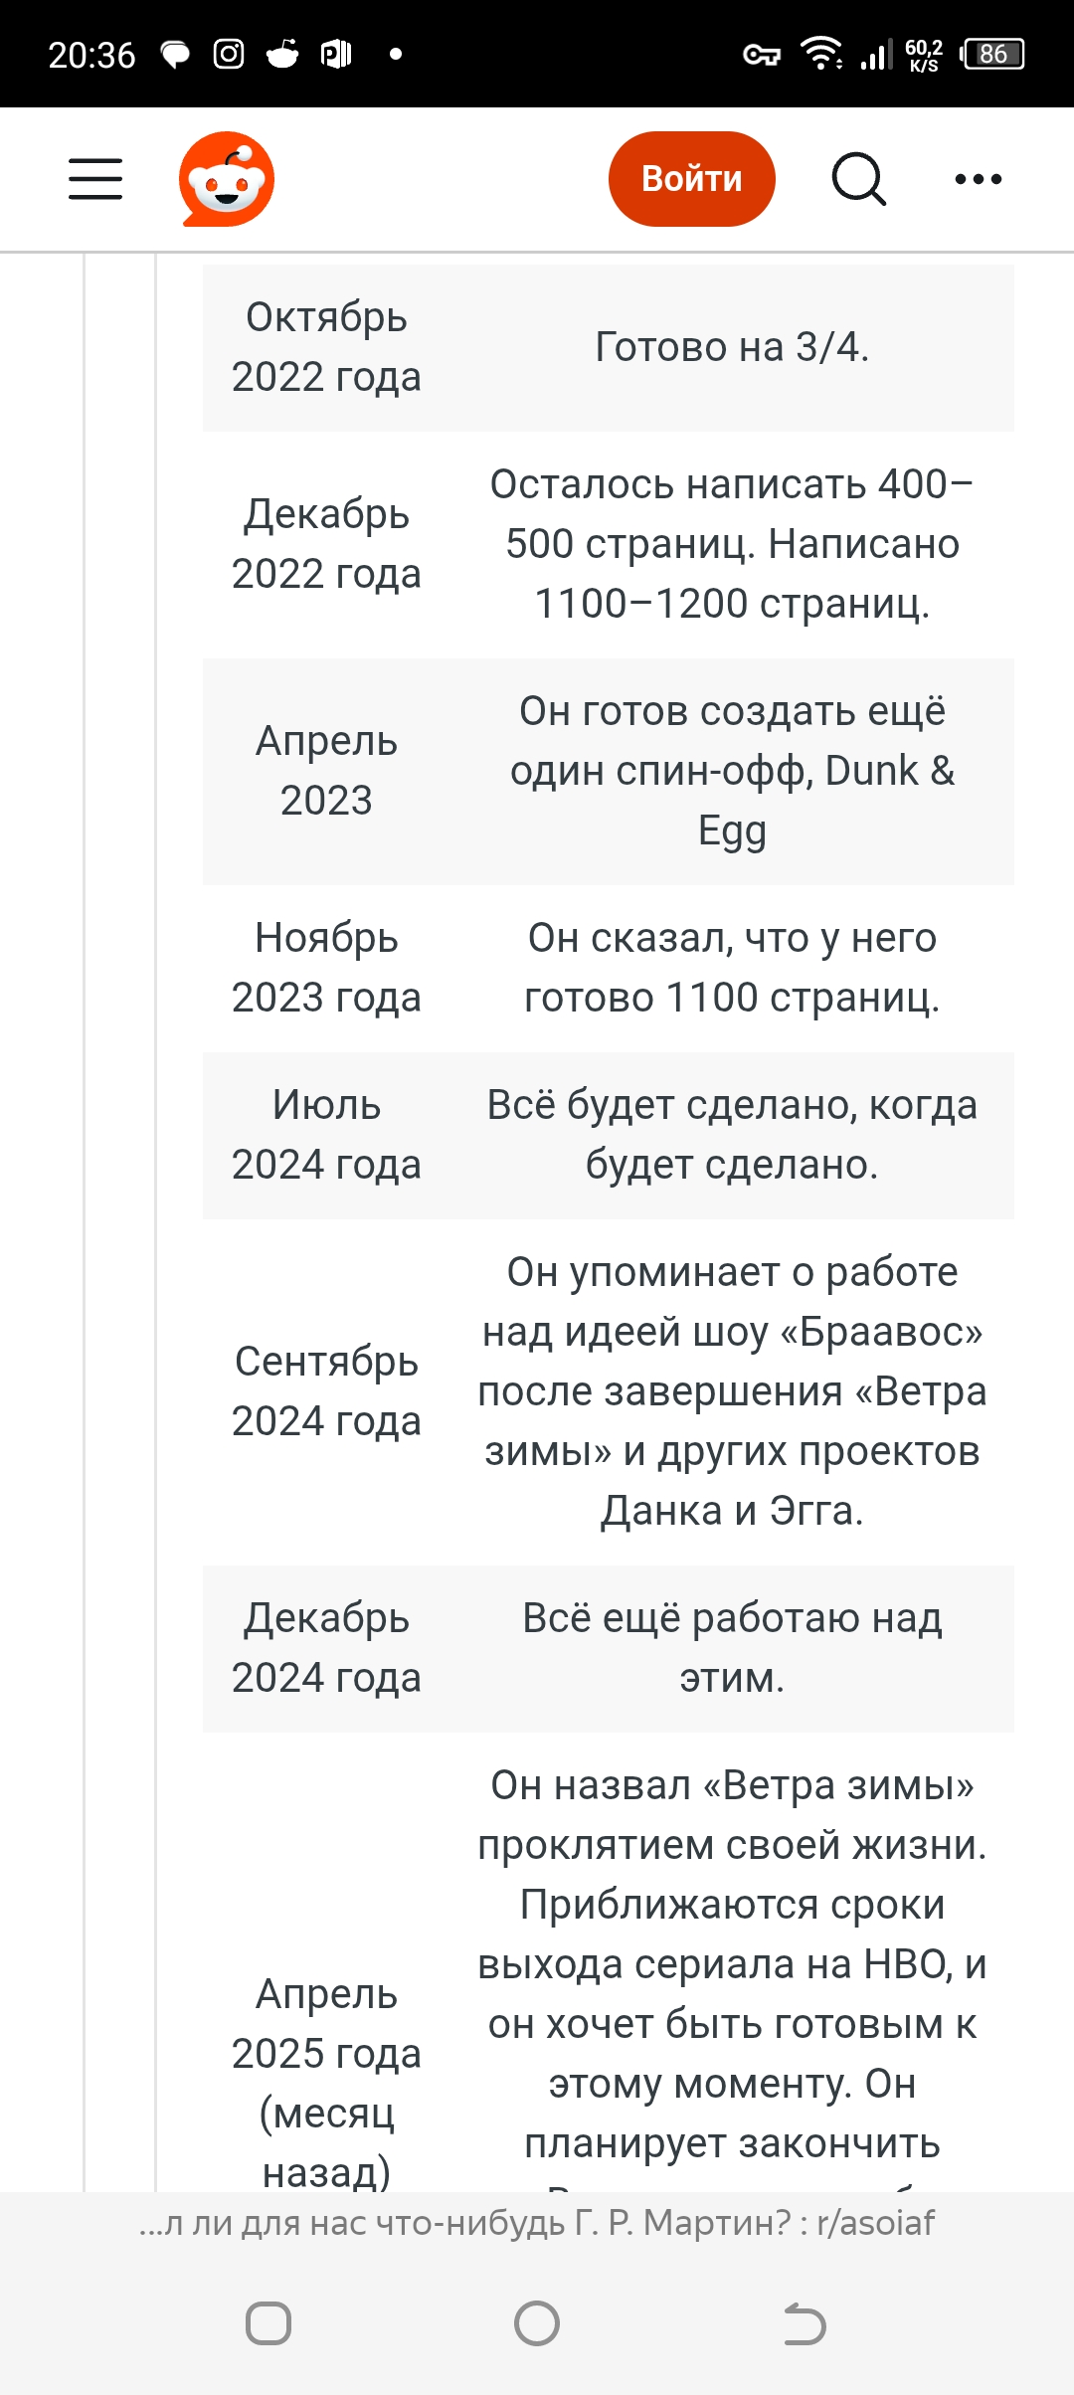Tap the Android back arrow button
Viewport: 1074px width, 2395px height.
pos(805,2324)
